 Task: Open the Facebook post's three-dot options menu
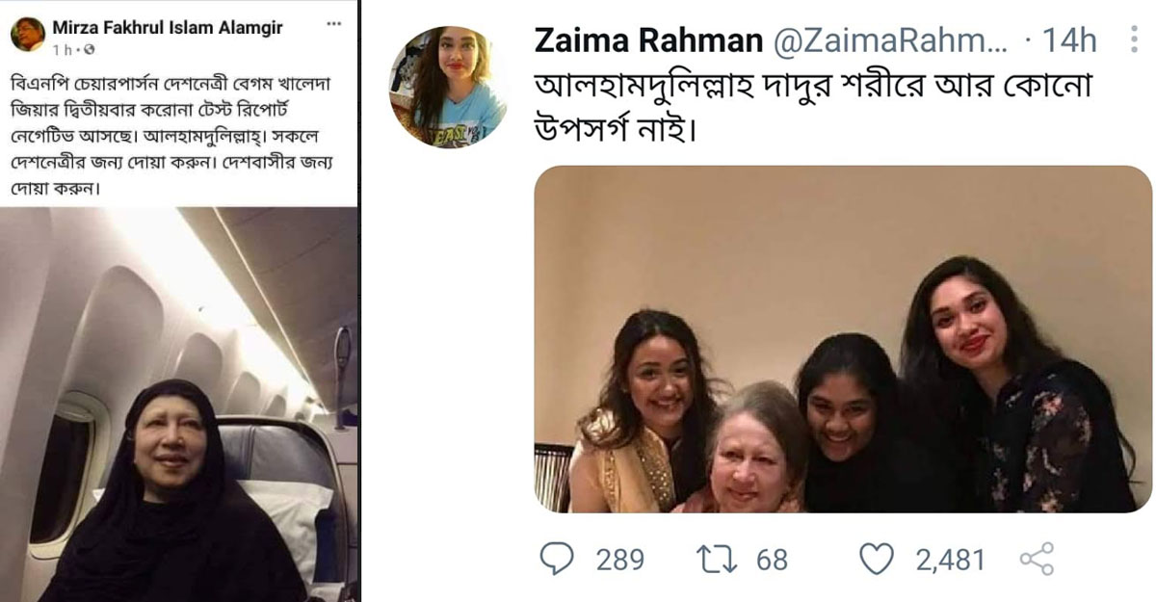(334, 25)
